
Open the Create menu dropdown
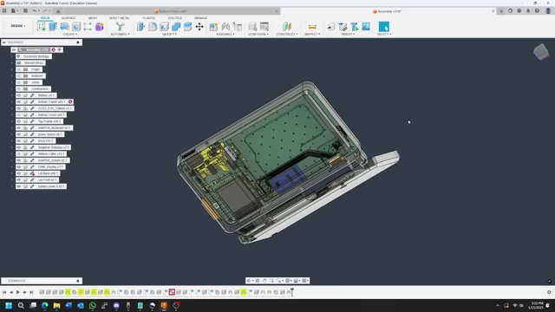(69, 35)
